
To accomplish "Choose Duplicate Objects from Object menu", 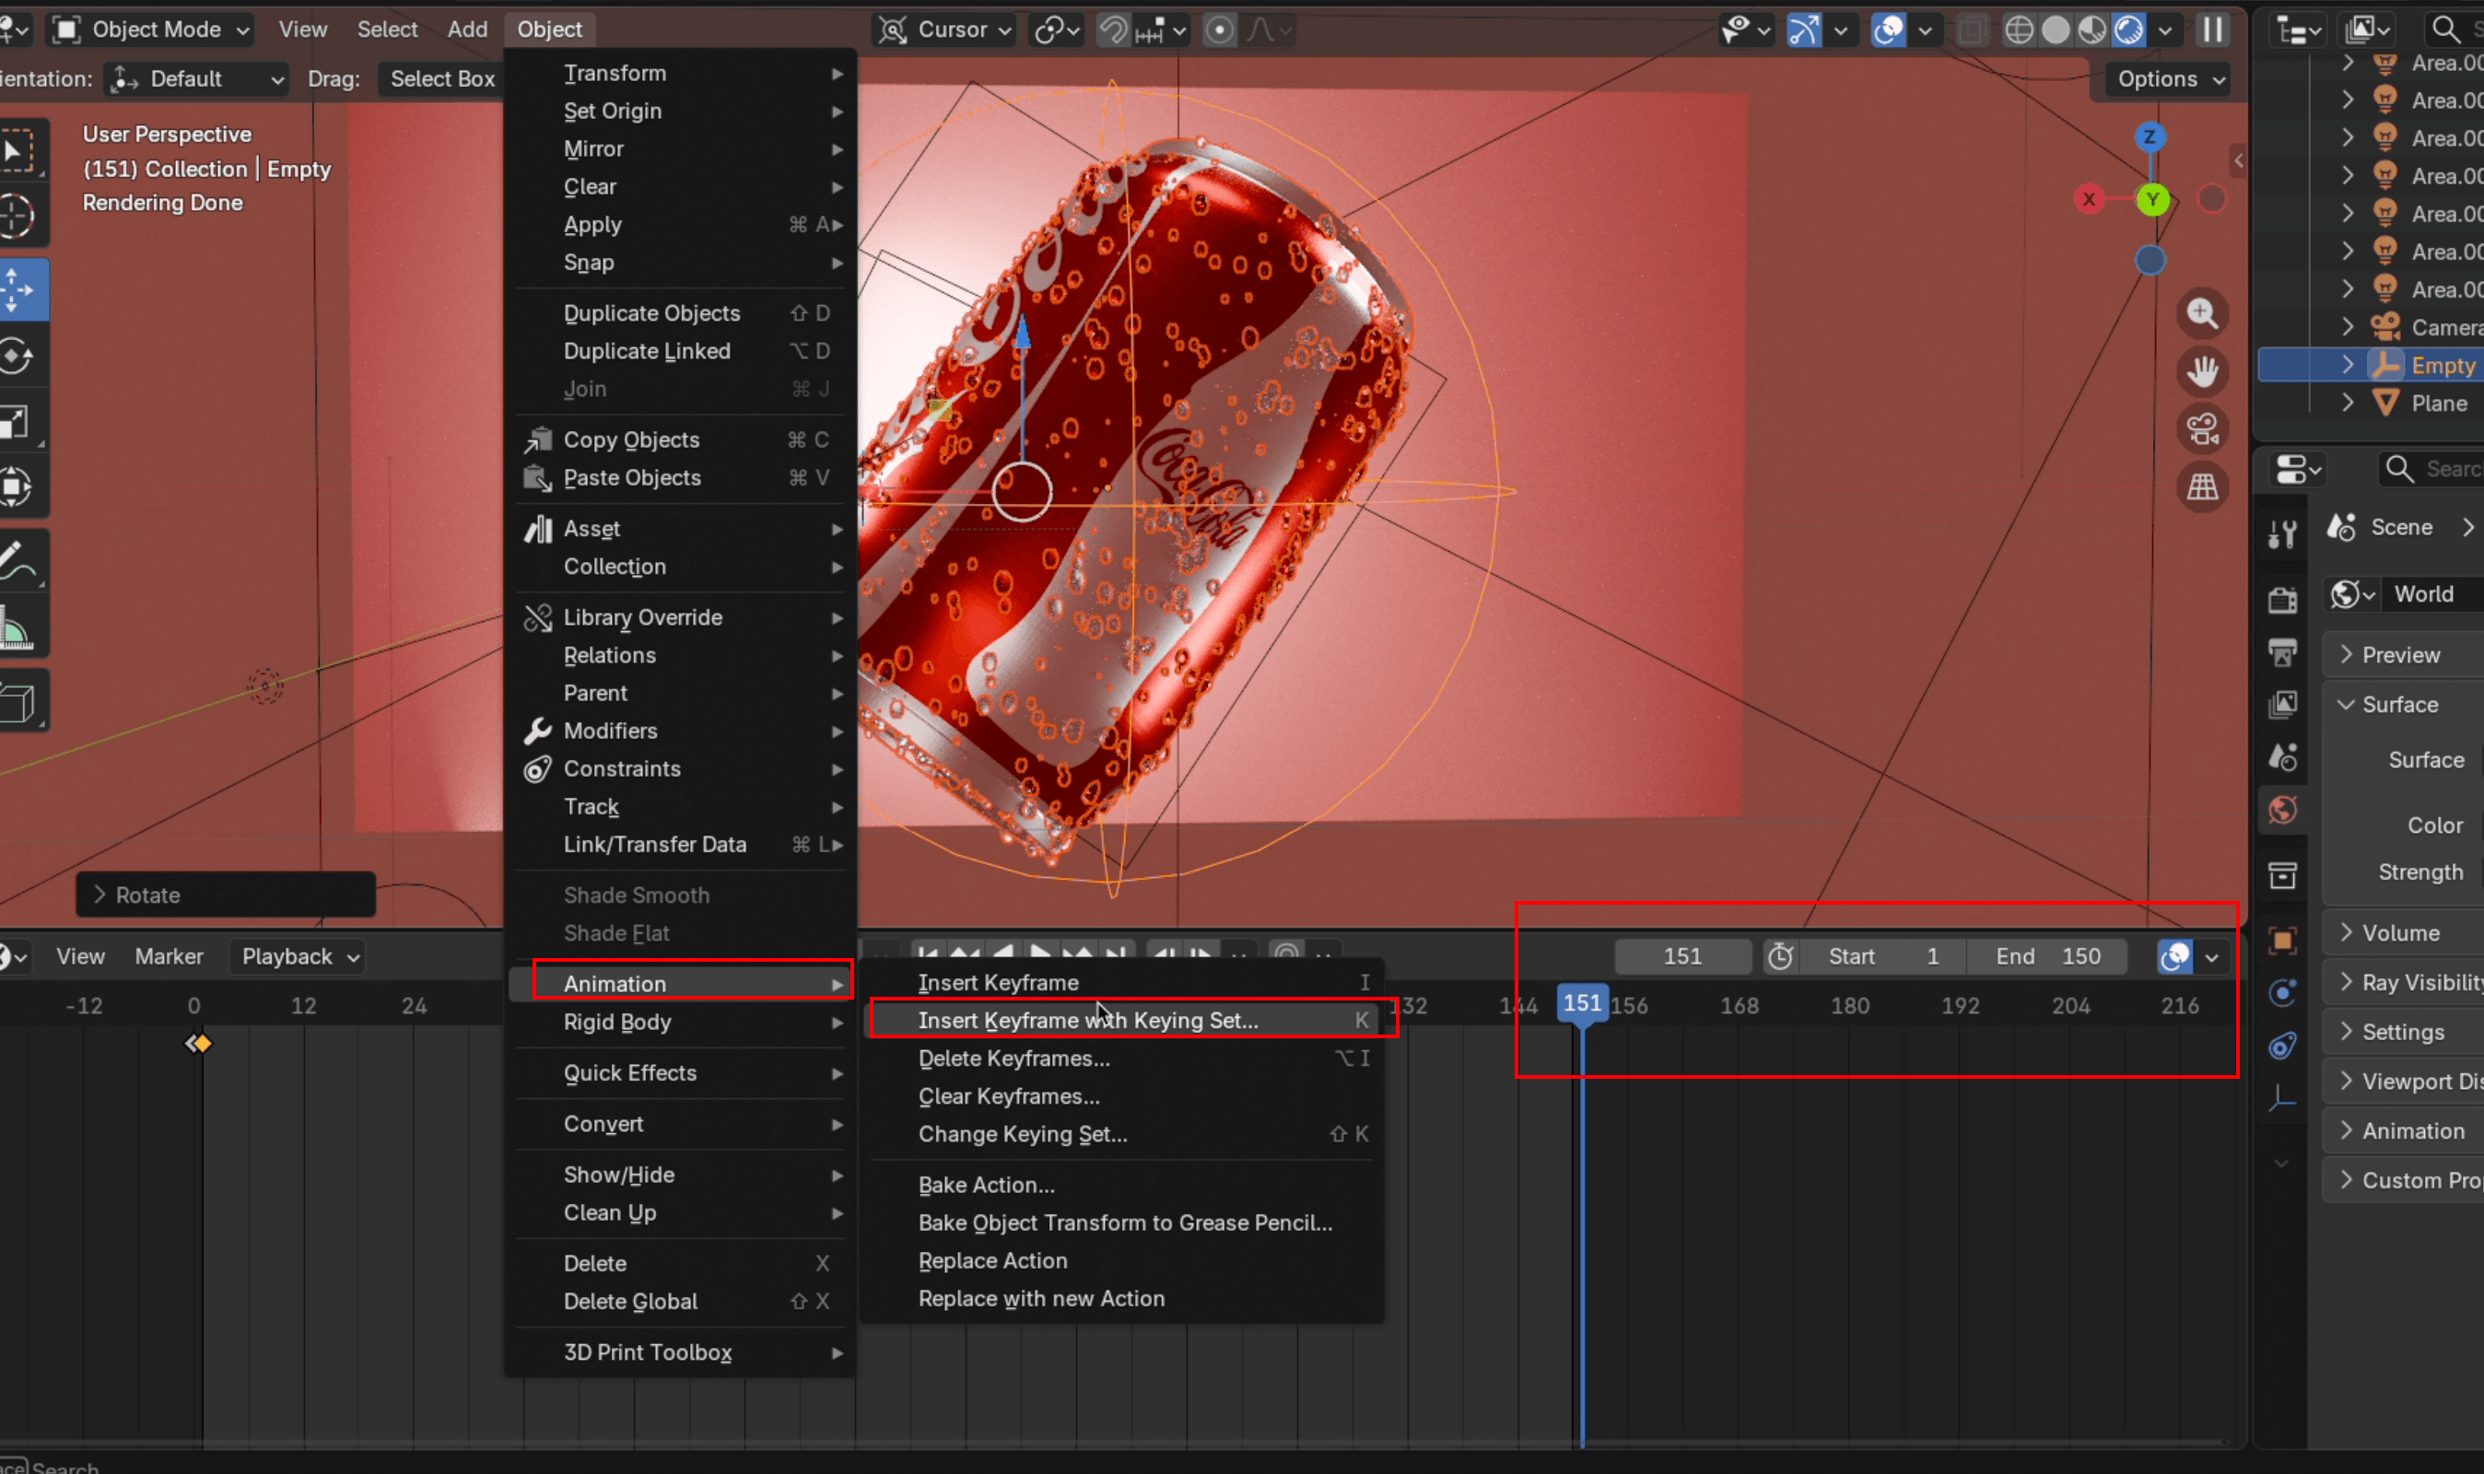I will coord(680,313).
